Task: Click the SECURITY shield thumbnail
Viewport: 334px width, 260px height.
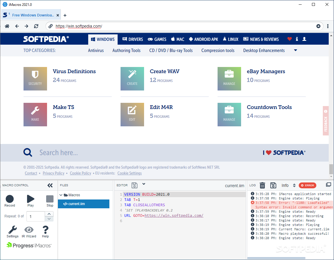Action: point(35,79)
